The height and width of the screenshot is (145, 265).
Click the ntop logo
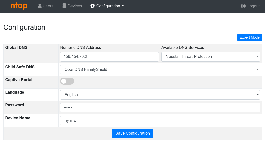tap(19, 6)
